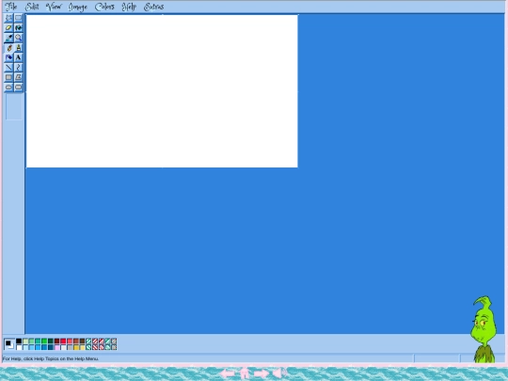Screen dimensions: 508x381
Task: Click the pink left arrow navigation icon
Action: [x=228, y=373]
